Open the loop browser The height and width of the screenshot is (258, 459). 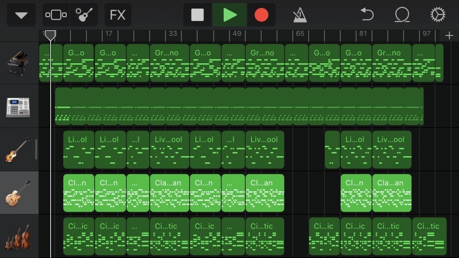pyautogui.click(x=402, y=15)
